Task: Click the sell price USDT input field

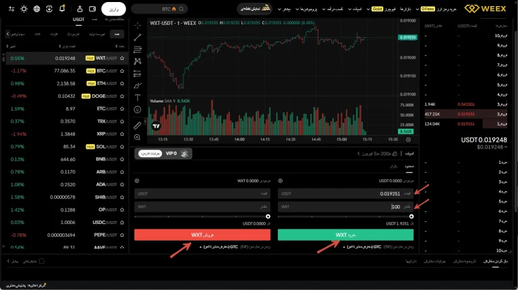Action: pos(202,194)
